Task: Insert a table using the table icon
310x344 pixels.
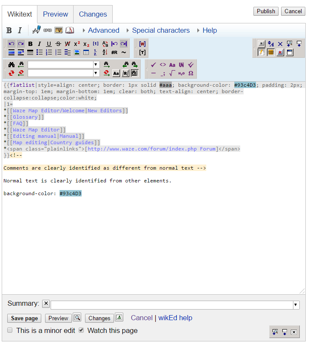Action: [86, 52]
